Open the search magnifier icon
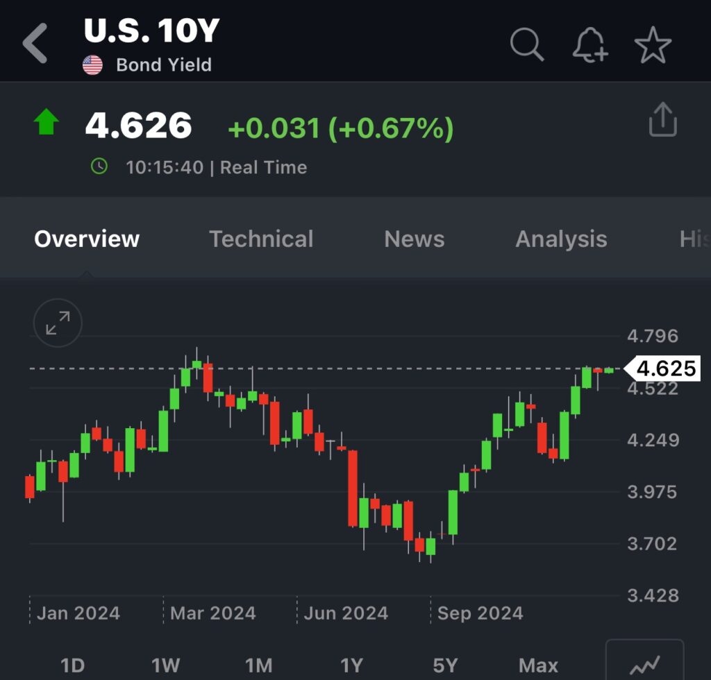 pyautogui.click(x=527, y=45)
